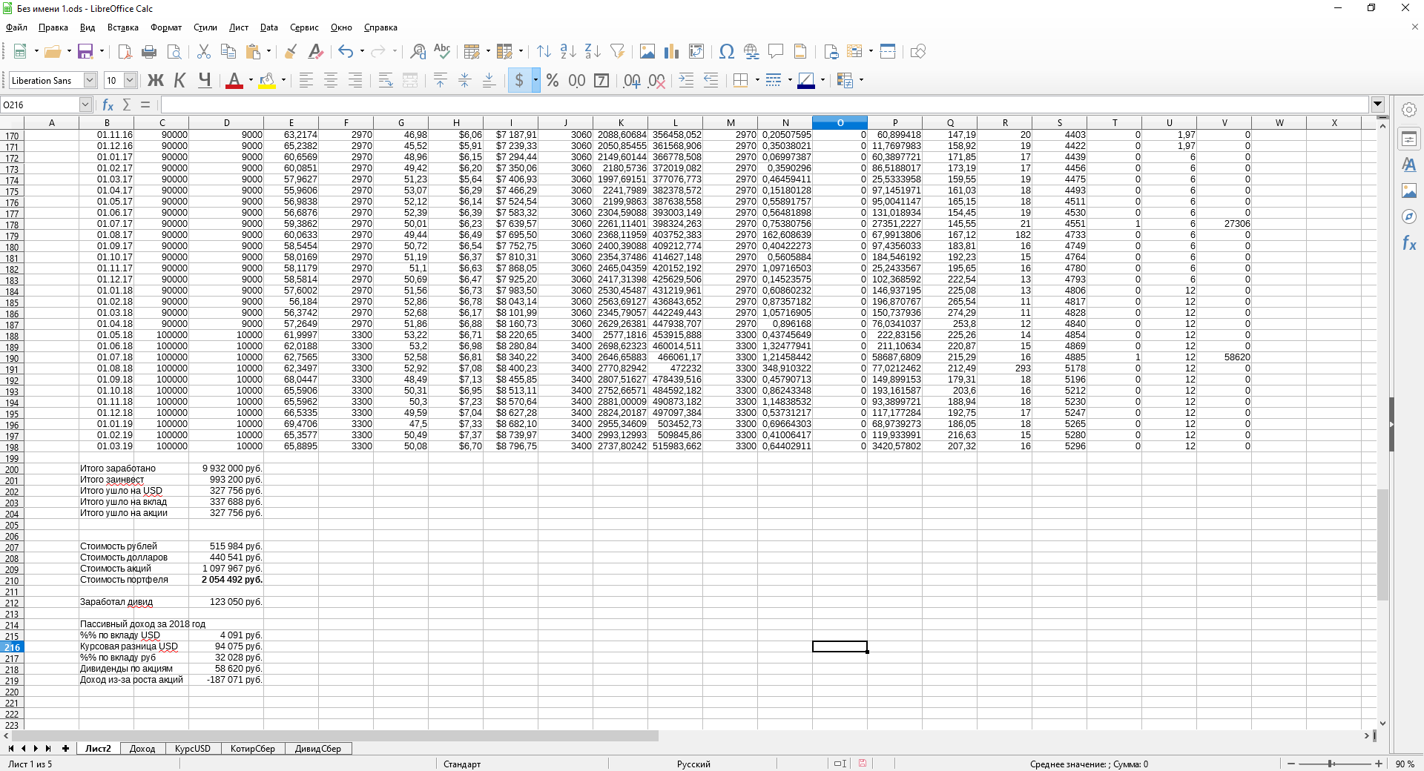This screenshot has height=771, width=1424.
Task: Export the spreadsheet directly as PDF
Action: pos(125,51)
